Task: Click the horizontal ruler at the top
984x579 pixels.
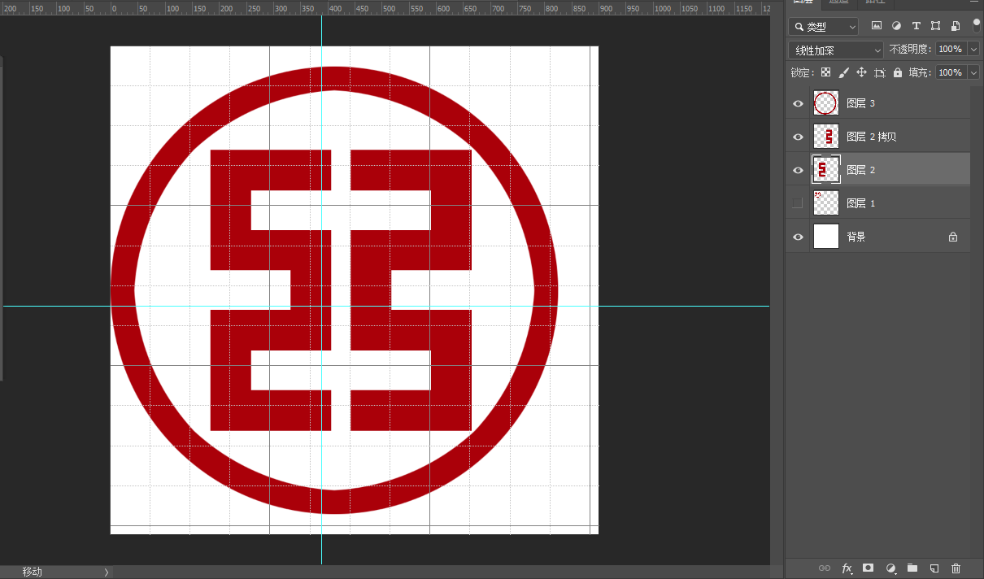Action: tap(385, 7)
